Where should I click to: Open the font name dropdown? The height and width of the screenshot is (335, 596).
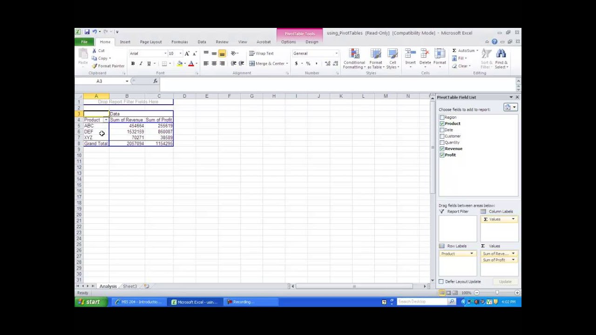click(165, 54)
